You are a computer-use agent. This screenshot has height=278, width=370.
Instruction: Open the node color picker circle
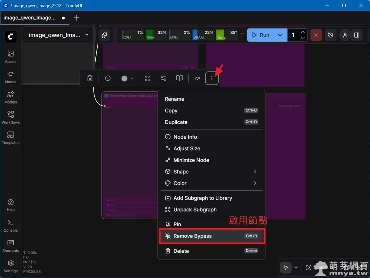pos(127,78)
